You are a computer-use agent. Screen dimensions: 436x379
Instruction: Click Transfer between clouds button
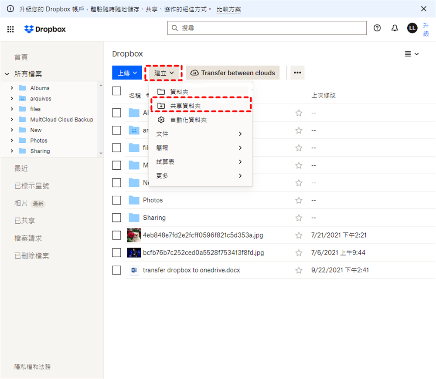pos(233,73)
